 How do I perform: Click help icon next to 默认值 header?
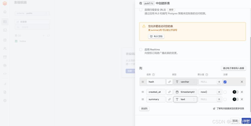tap(207, 75)
